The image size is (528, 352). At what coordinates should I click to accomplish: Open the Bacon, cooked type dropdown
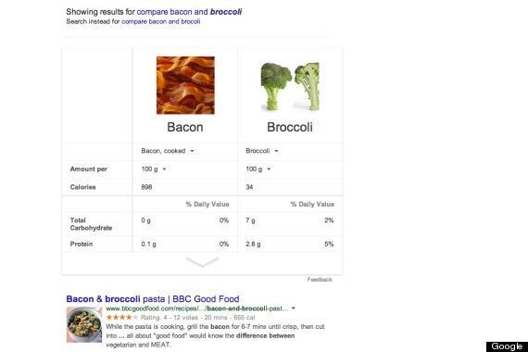[x=168, y=151]
